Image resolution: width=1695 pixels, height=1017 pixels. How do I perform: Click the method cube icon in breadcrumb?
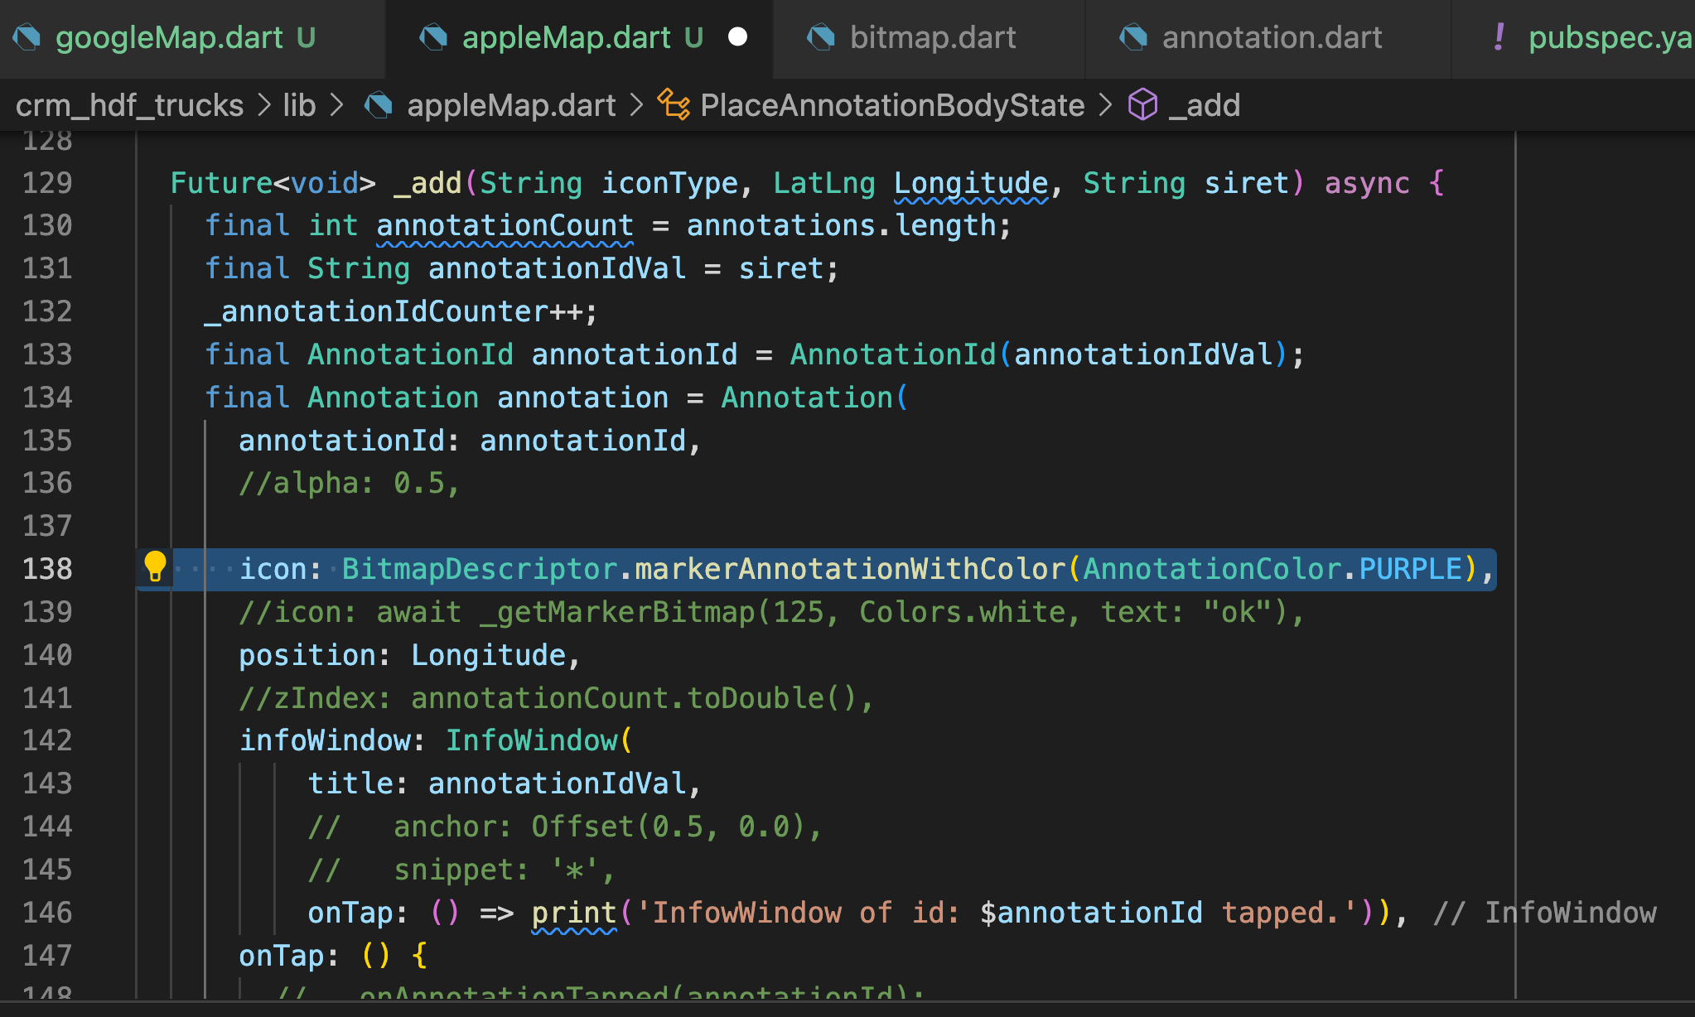[1142, 105]
